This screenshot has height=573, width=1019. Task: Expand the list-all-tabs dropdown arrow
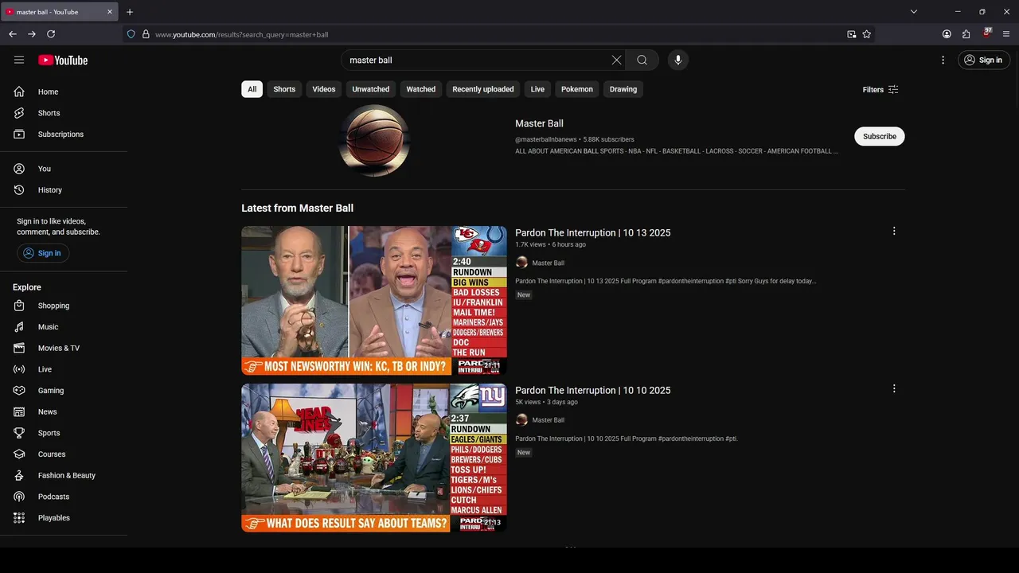[x=914, y=12]
